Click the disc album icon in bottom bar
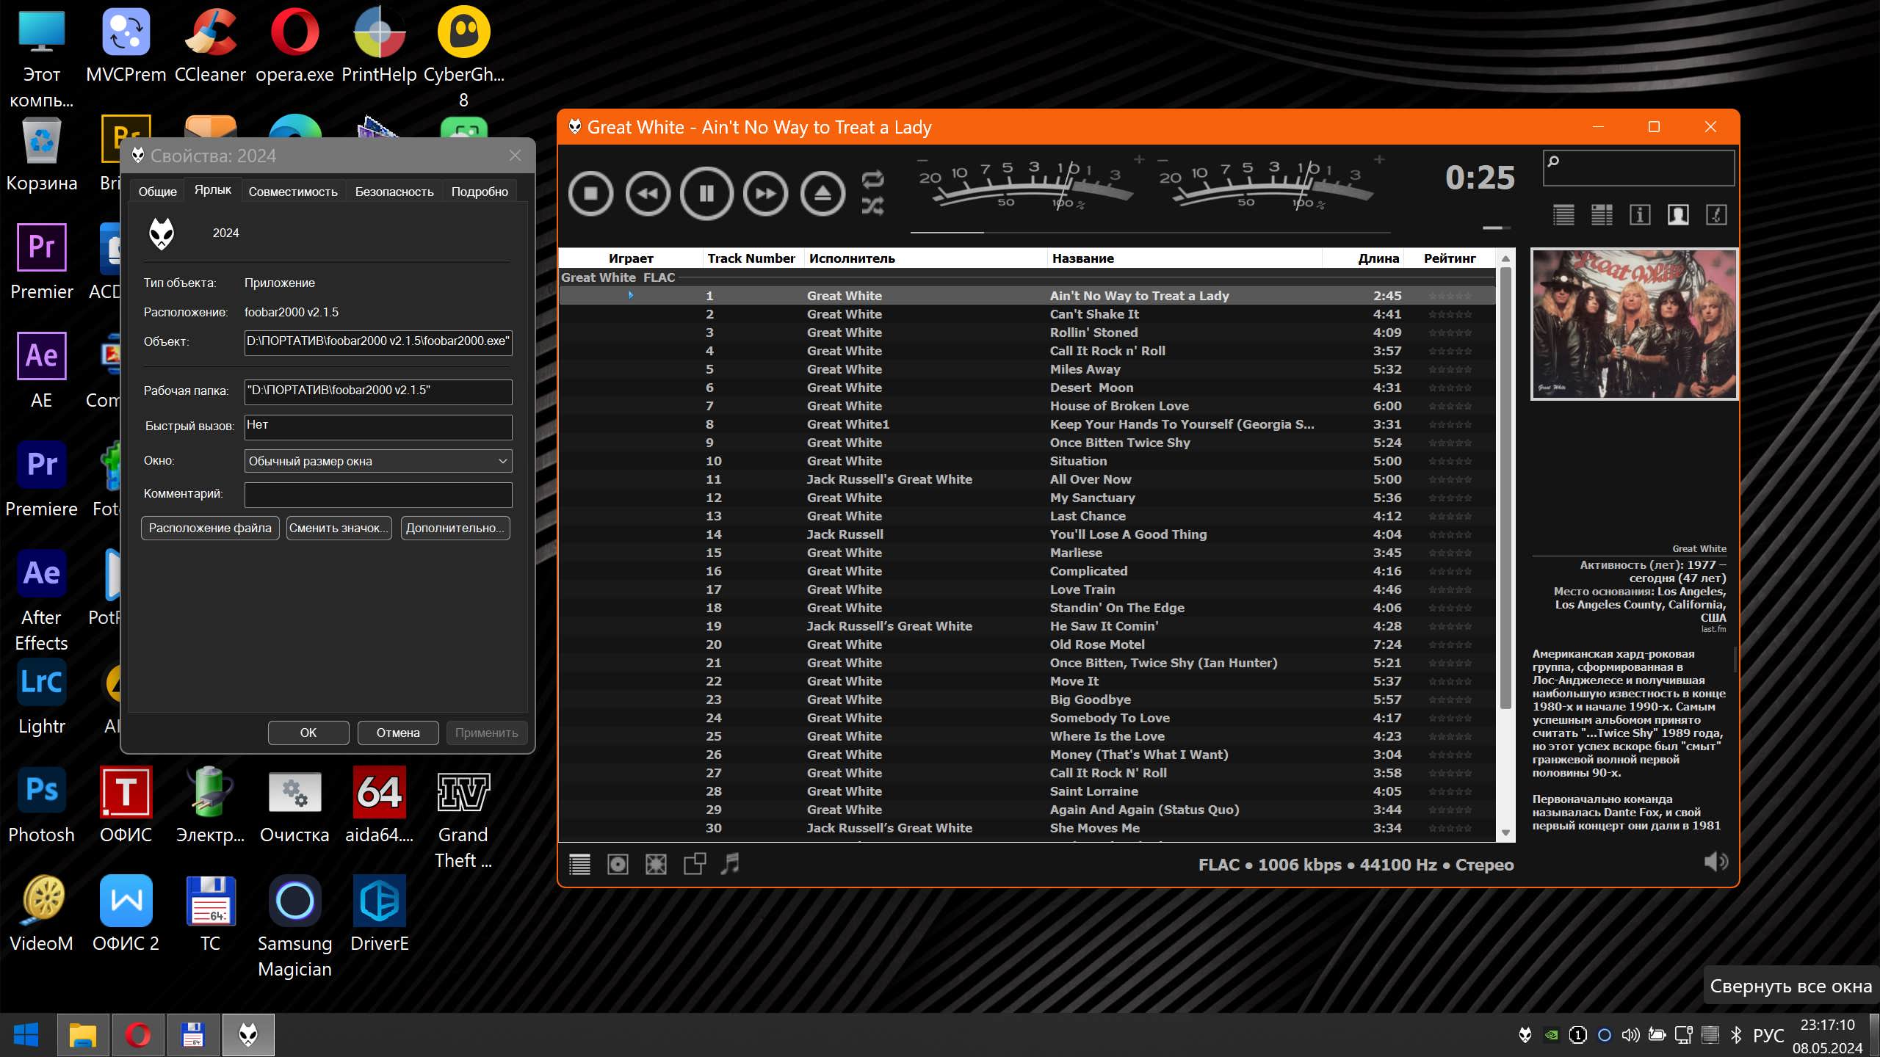1880x1057 pixels. point(618,864)
